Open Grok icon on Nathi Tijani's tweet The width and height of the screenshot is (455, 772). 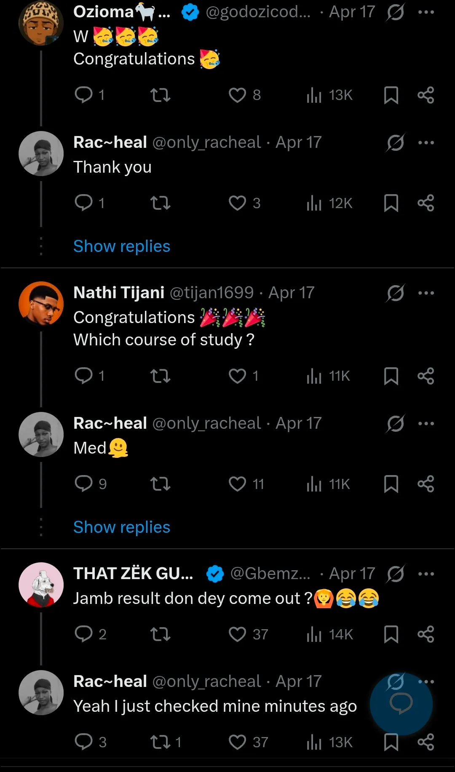(x=395, y=293)
